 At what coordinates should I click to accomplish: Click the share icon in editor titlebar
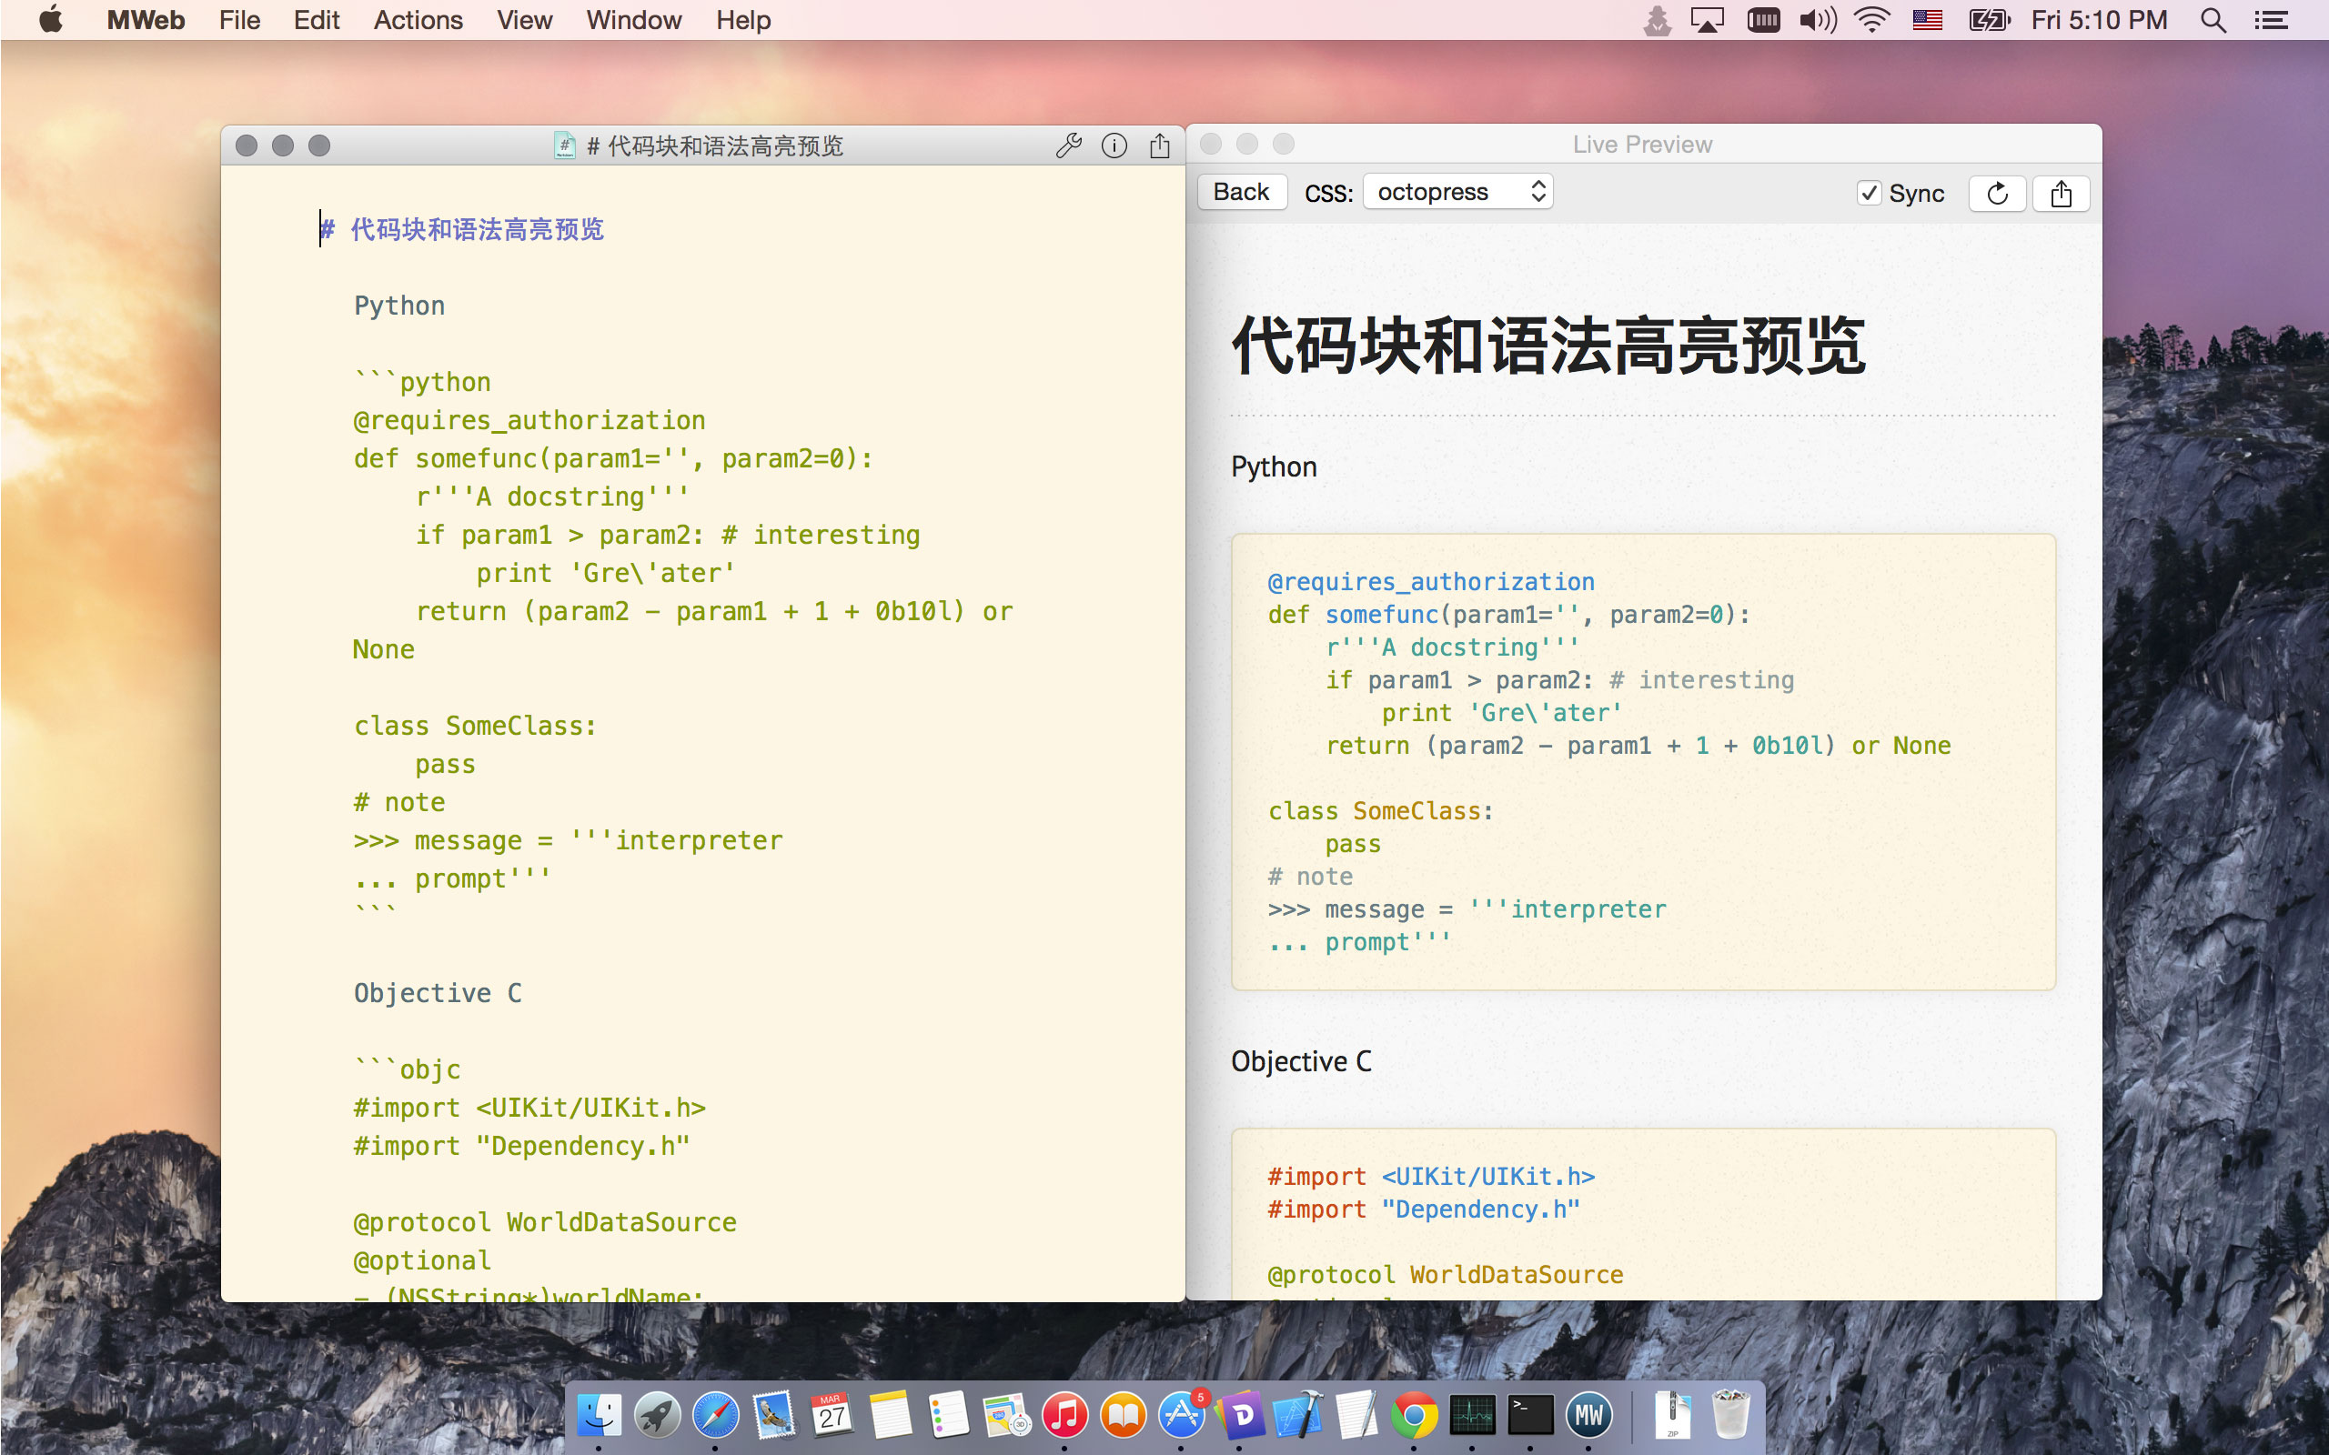pyautogui.click(x=1160, y=145)
